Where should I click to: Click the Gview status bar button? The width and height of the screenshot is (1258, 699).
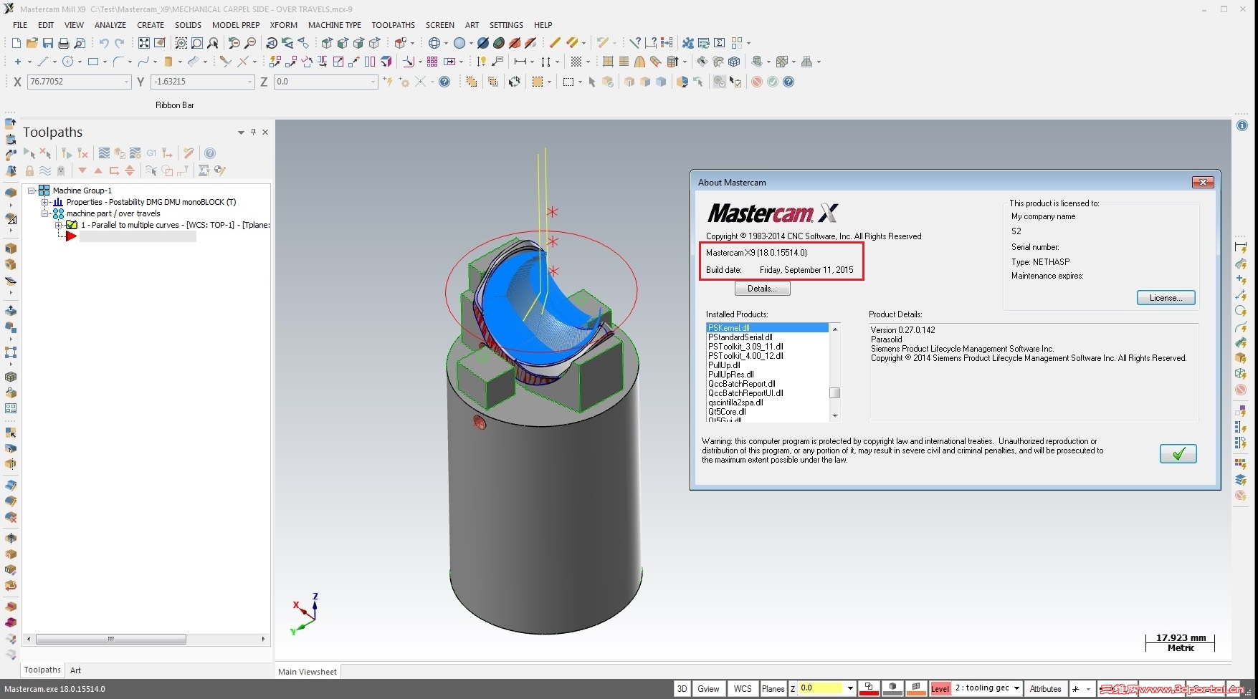click(708, 689)
